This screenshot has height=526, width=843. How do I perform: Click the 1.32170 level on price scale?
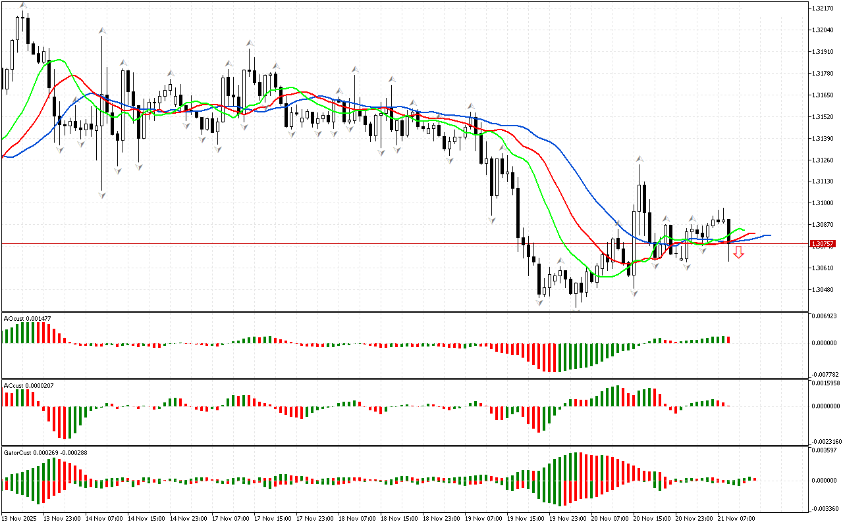click(824, 9)
